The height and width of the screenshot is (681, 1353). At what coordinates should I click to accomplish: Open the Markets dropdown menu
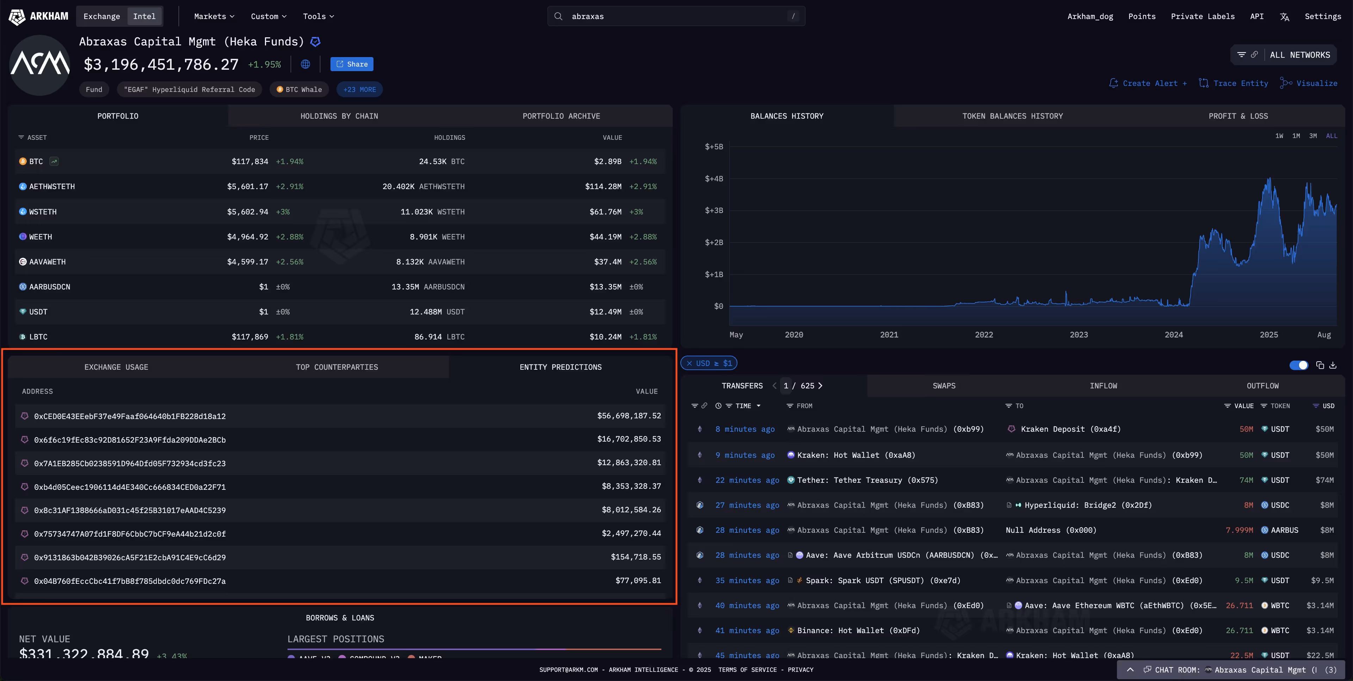click(214, 16)
